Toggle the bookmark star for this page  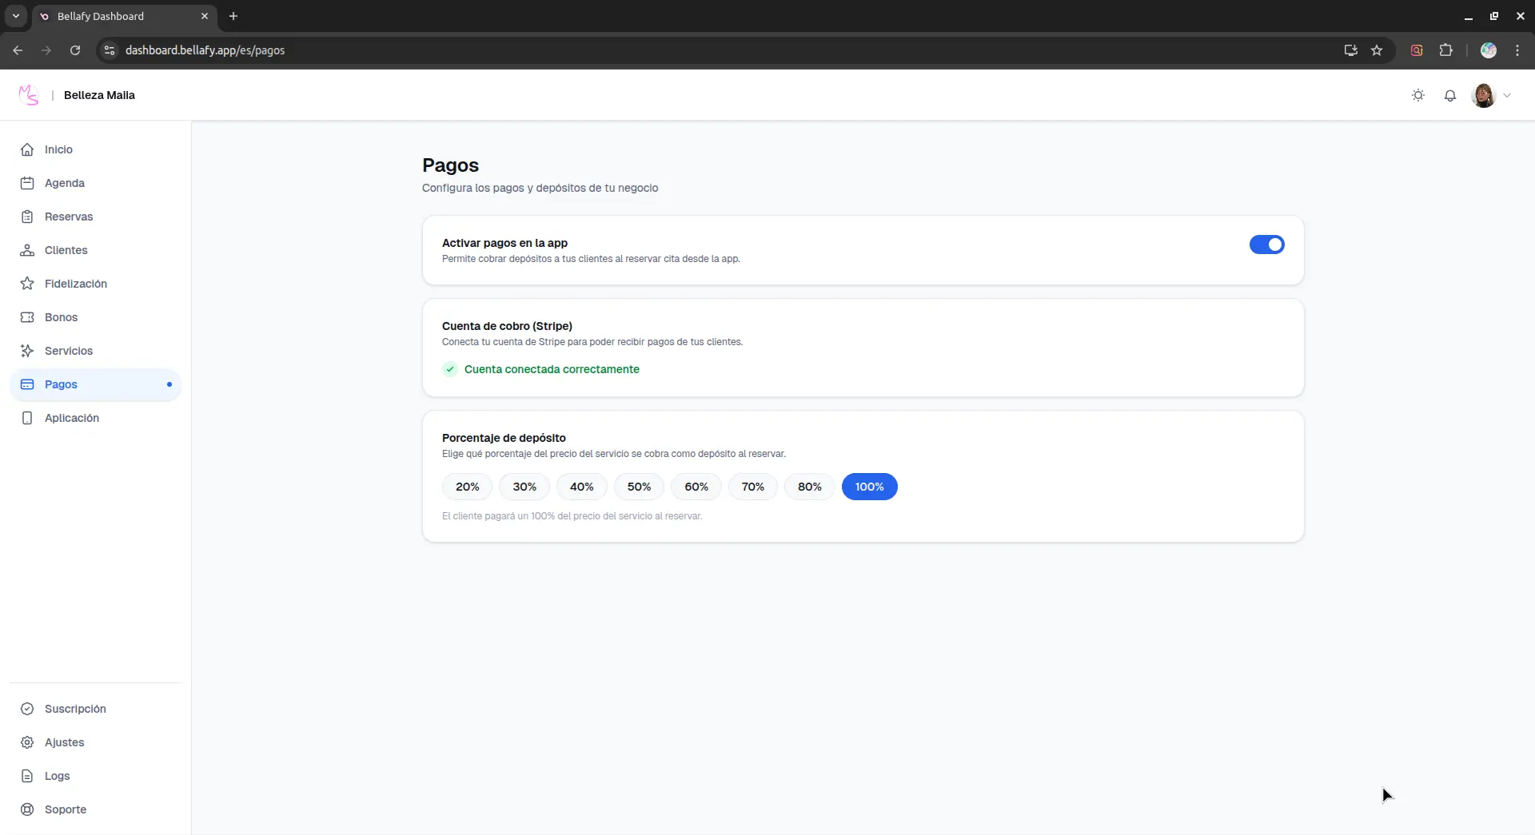[1378, 50]
